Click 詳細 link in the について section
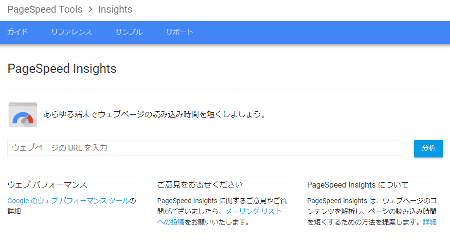 point(430,222)
